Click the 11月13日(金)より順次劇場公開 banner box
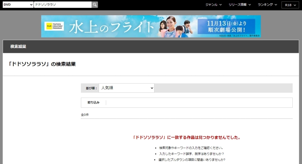Screen dimensions: 302x164 pos(226,26)
